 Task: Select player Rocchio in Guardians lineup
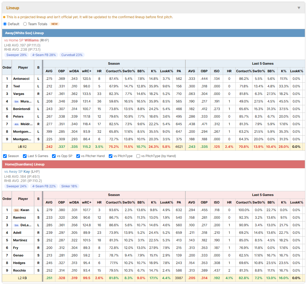point(19,270)
